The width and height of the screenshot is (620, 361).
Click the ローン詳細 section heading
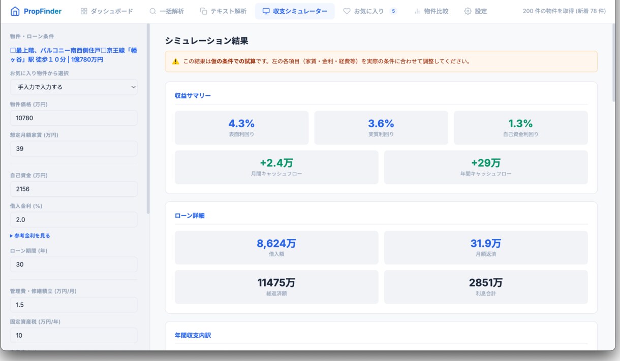(x=190, y=216)
